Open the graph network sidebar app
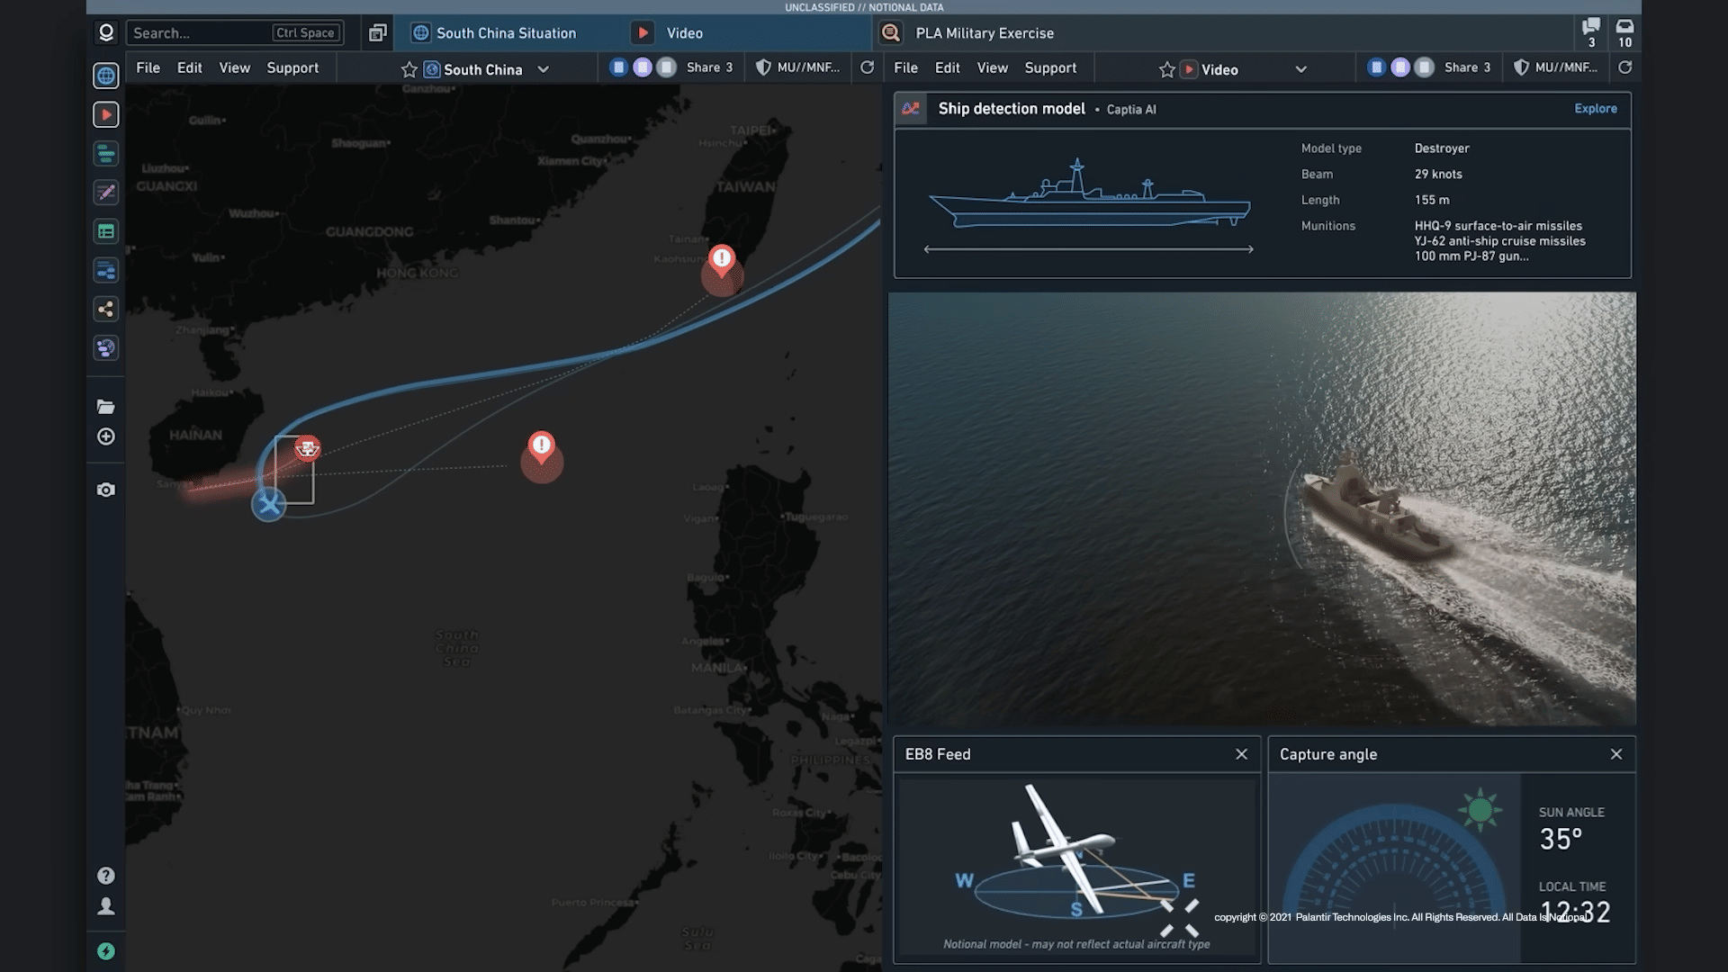The width and height of the screenshot is (1728, 972). click(106, 310)
